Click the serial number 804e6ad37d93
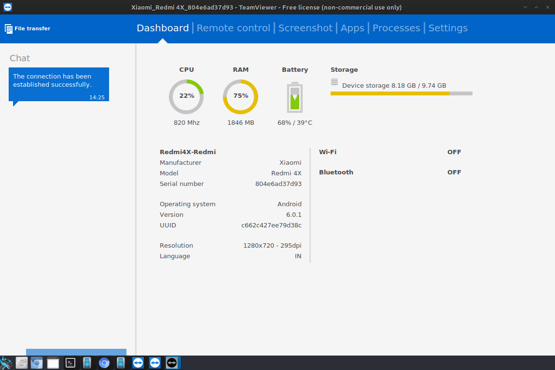 [x=278, y=184]
